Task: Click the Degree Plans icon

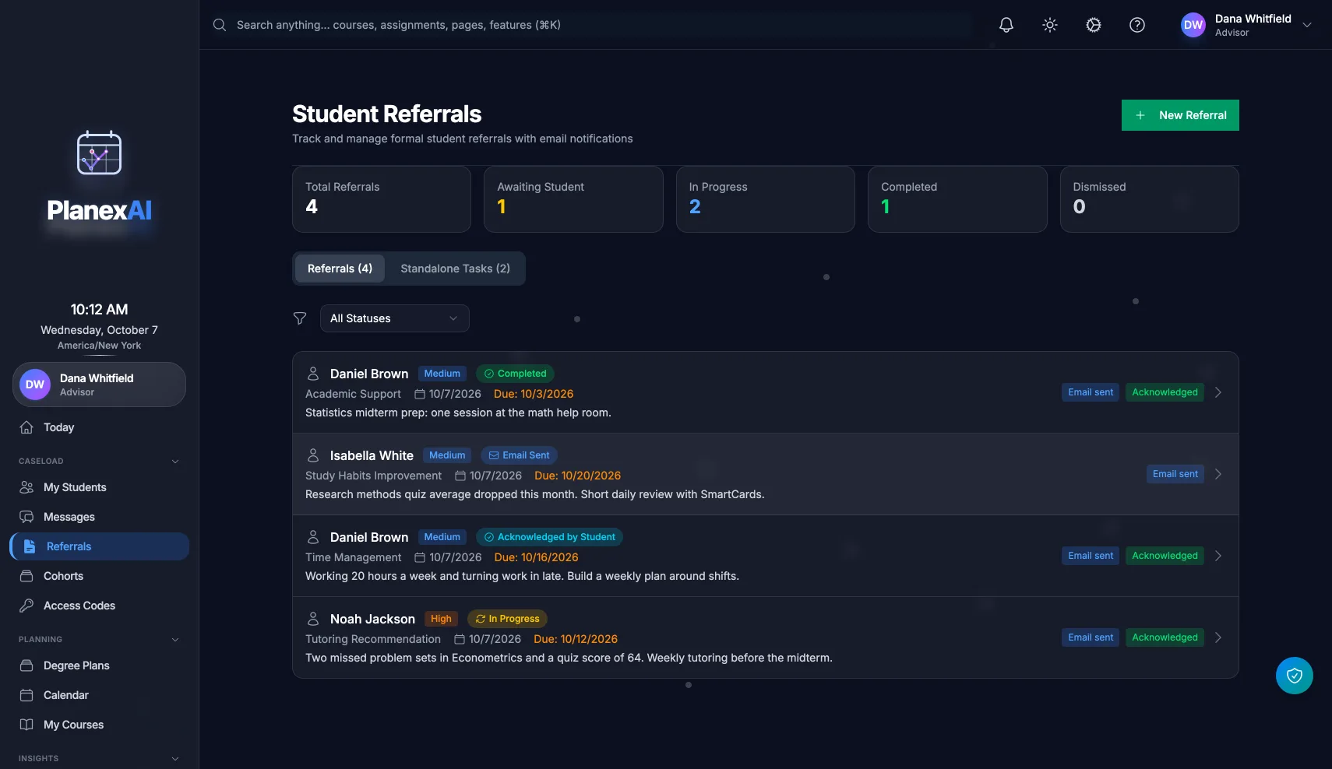Action: click(x=26, y=665)
